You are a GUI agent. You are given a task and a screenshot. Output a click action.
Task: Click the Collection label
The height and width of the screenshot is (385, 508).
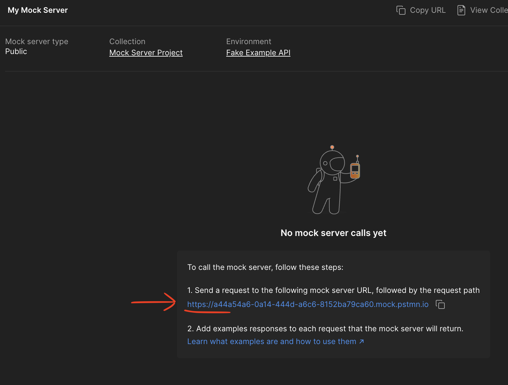[x=127, y=42]
